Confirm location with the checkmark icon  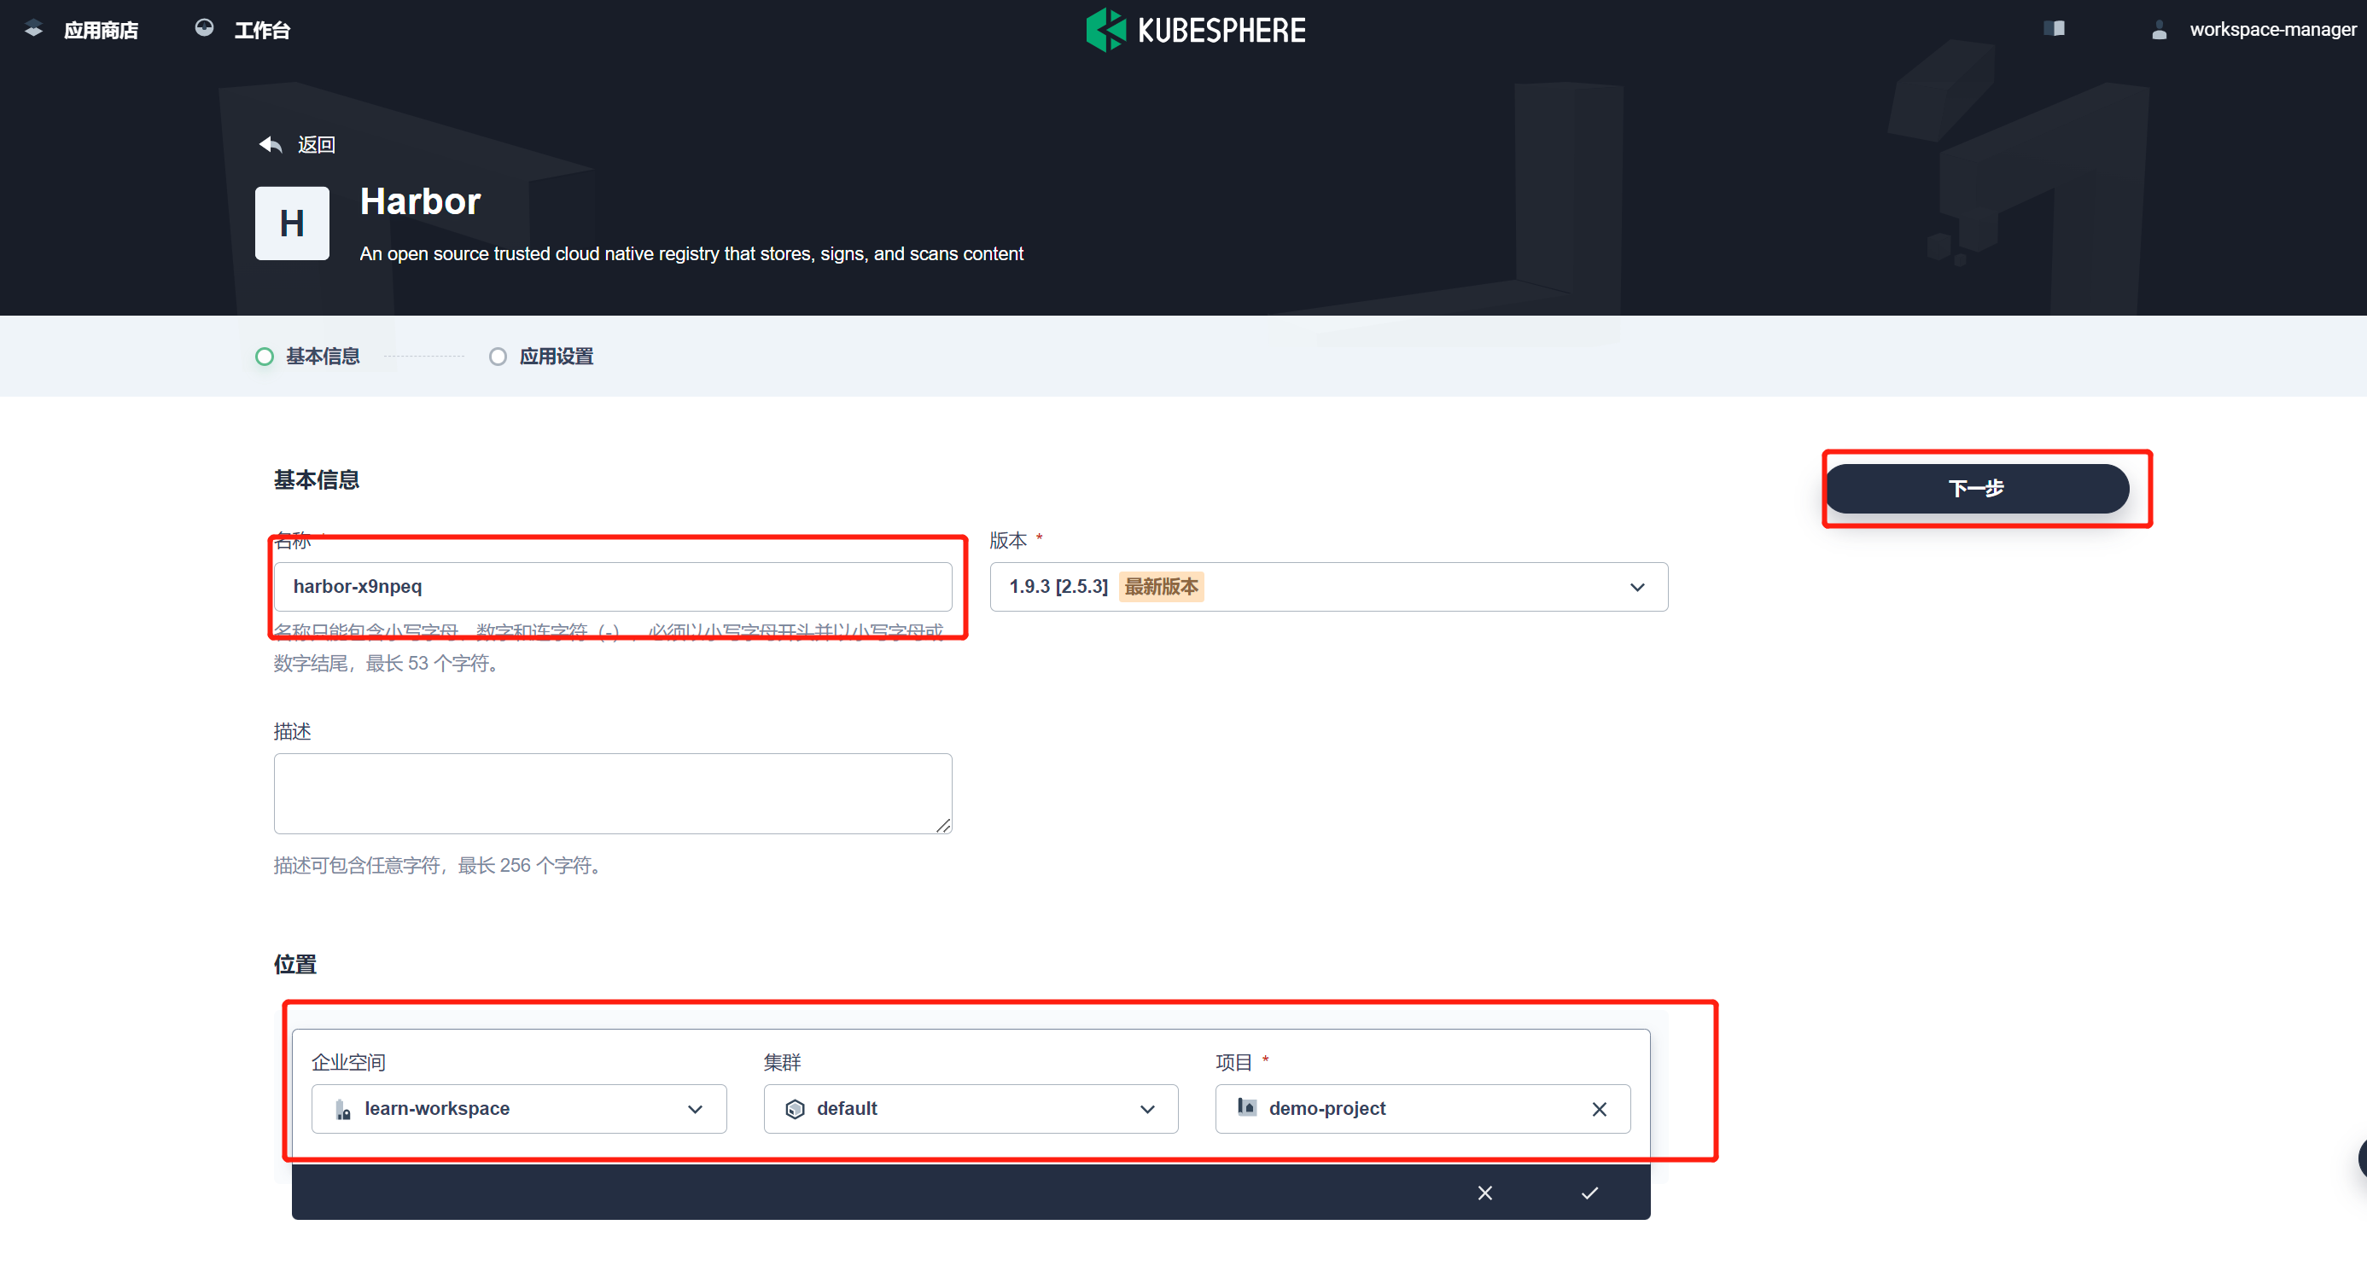pos(1589,1193)
